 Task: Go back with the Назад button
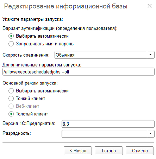tap(78, 151)
